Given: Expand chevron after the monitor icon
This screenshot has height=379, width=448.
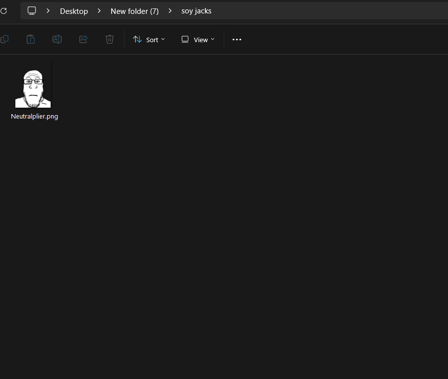Looking at the screenshot, I should [48, 11].
